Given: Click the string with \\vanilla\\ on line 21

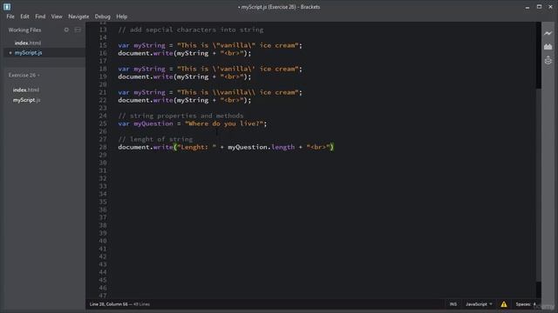Looking at the screenshot, I should (238, 92).
